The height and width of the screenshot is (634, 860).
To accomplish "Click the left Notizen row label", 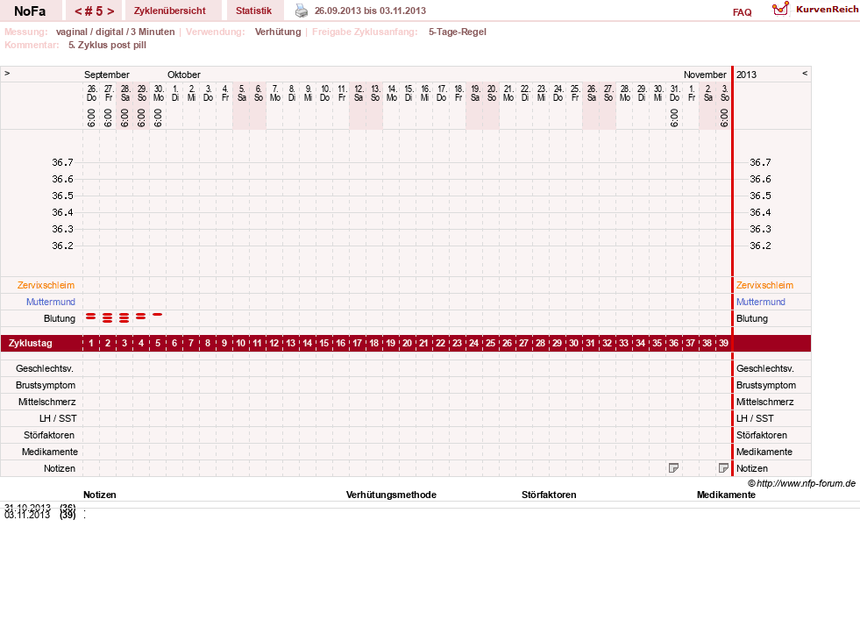I will (60, 468).
